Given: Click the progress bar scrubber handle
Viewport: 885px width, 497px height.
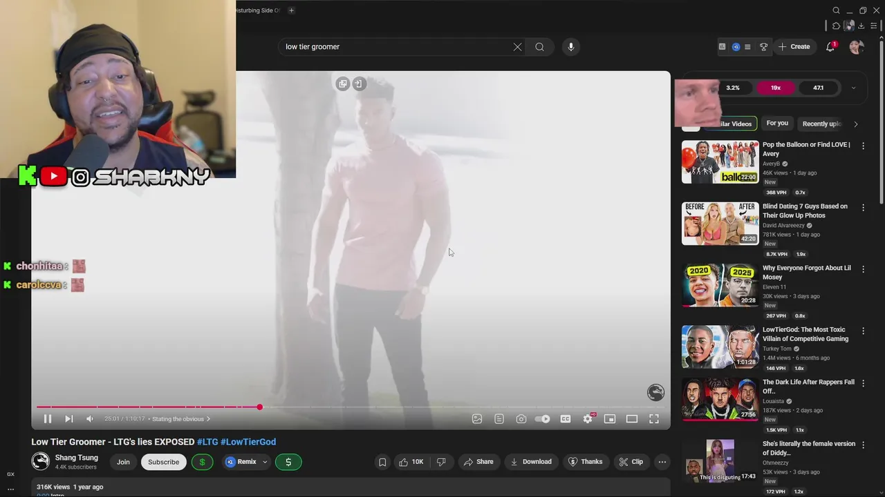Looking at the screenshot, I should (x=260, y=407).
